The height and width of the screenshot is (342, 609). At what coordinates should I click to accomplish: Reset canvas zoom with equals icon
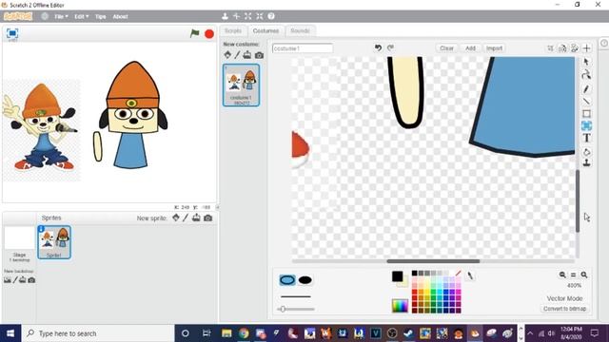[573, 275]
